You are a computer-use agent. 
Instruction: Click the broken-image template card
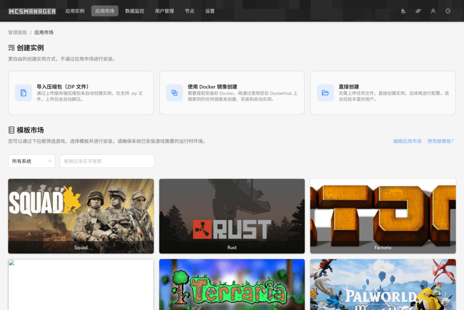tap(81, 285)
